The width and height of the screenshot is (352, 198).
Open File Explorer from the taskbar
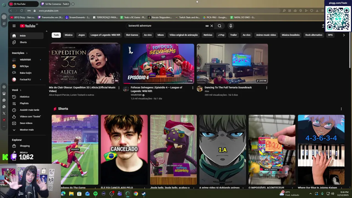[71, 194]
